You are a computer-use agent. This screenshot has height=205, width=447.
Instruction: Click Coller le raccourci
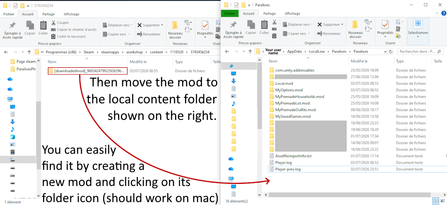click(x=68, y=36)
